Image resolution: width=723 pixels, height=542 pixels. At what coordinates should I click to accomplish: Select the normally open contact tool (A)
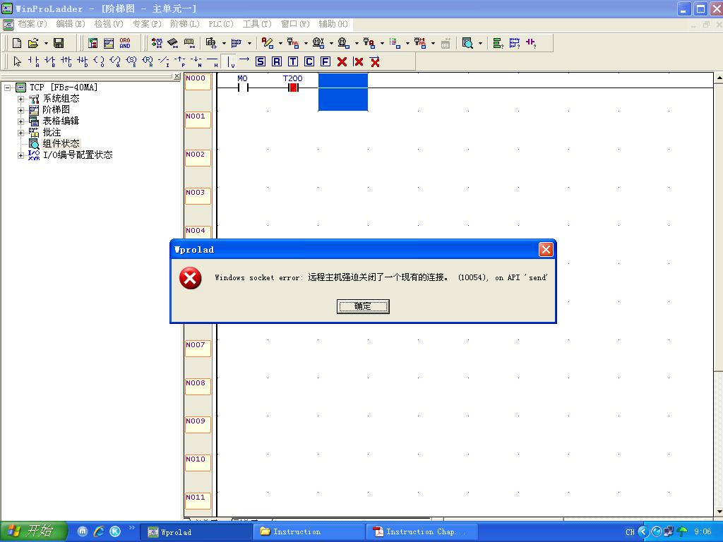click(x=33, y=62)
